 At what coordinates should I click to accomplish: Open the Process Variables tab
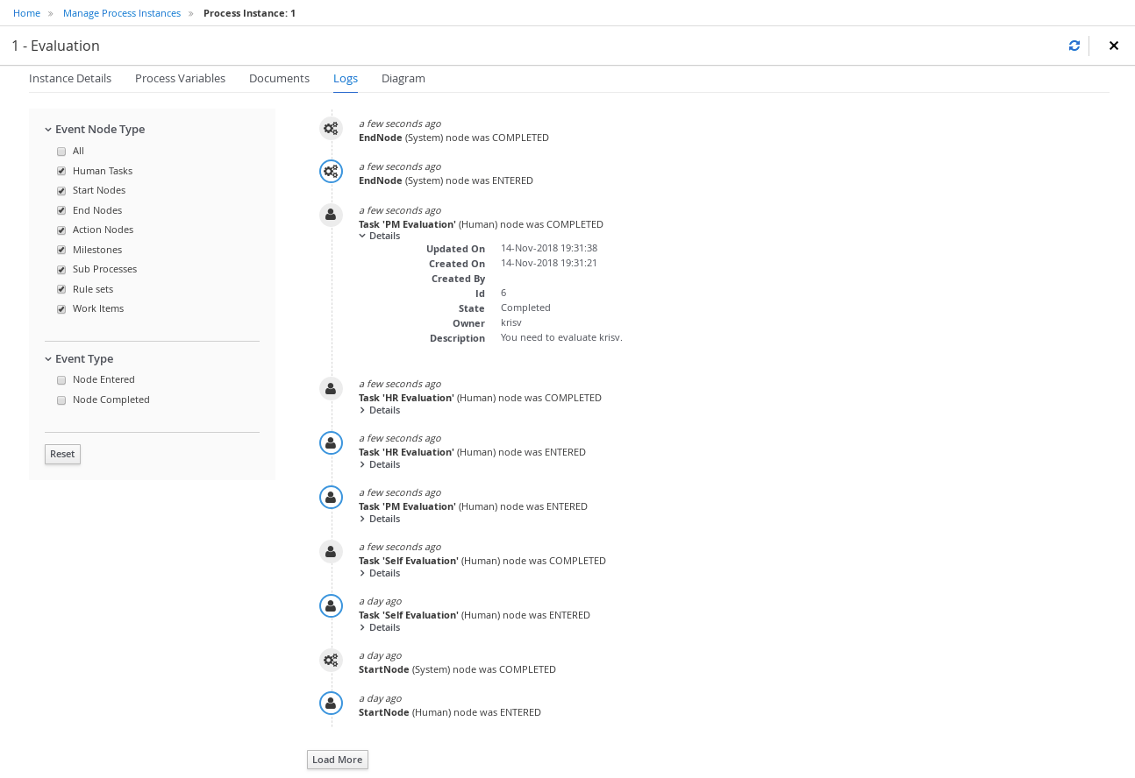180,79
